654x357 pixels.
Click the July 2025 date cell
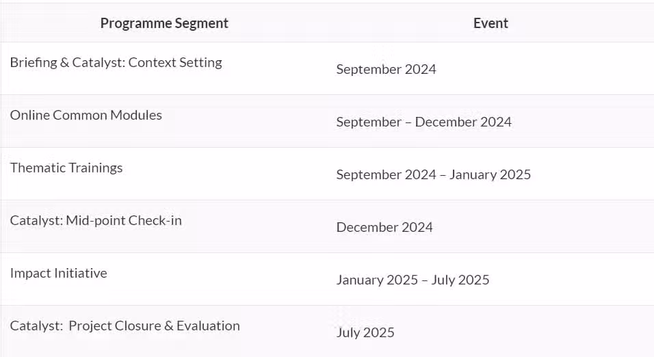490,331
